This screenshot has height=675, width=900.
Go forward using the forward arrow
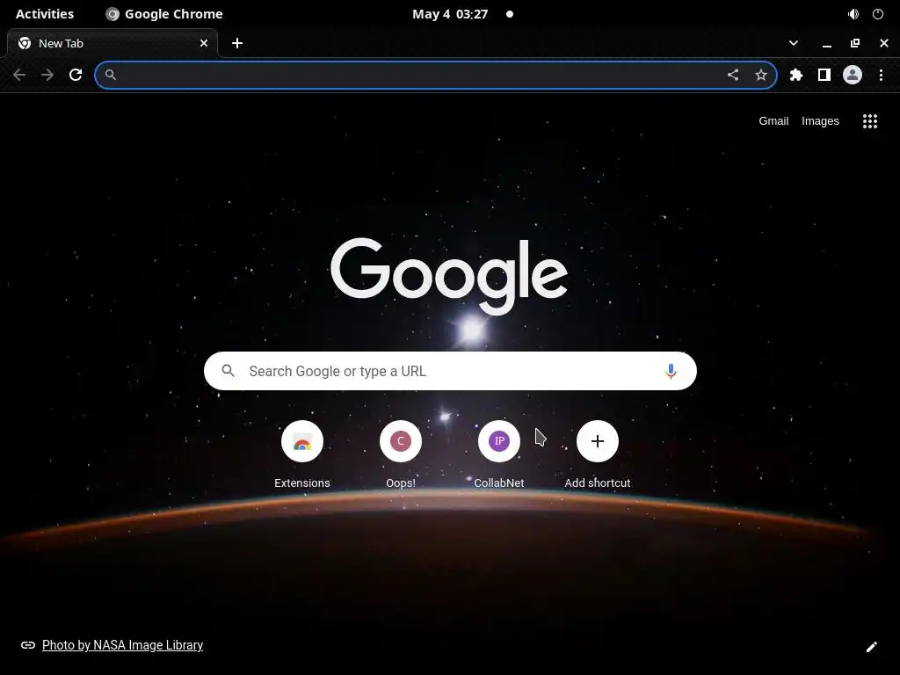(47, 75)
